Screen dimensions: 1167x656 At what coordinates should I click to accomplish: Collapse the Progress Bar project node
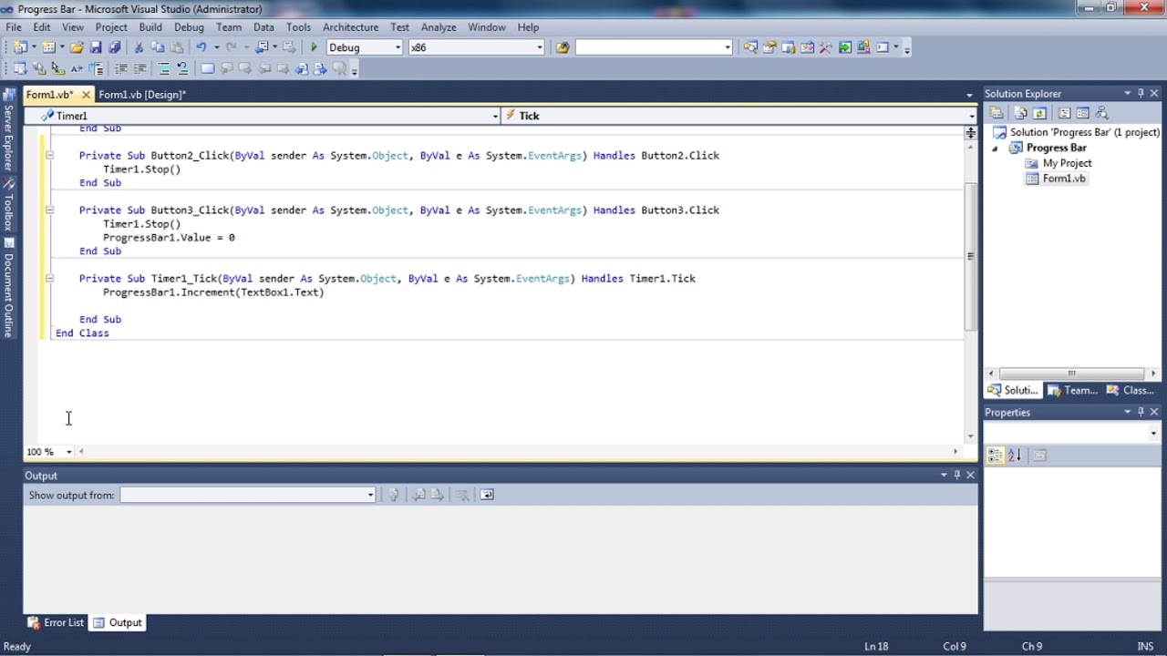996,149
